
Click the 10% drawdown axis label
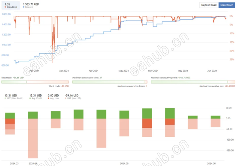tap(232, 33)
